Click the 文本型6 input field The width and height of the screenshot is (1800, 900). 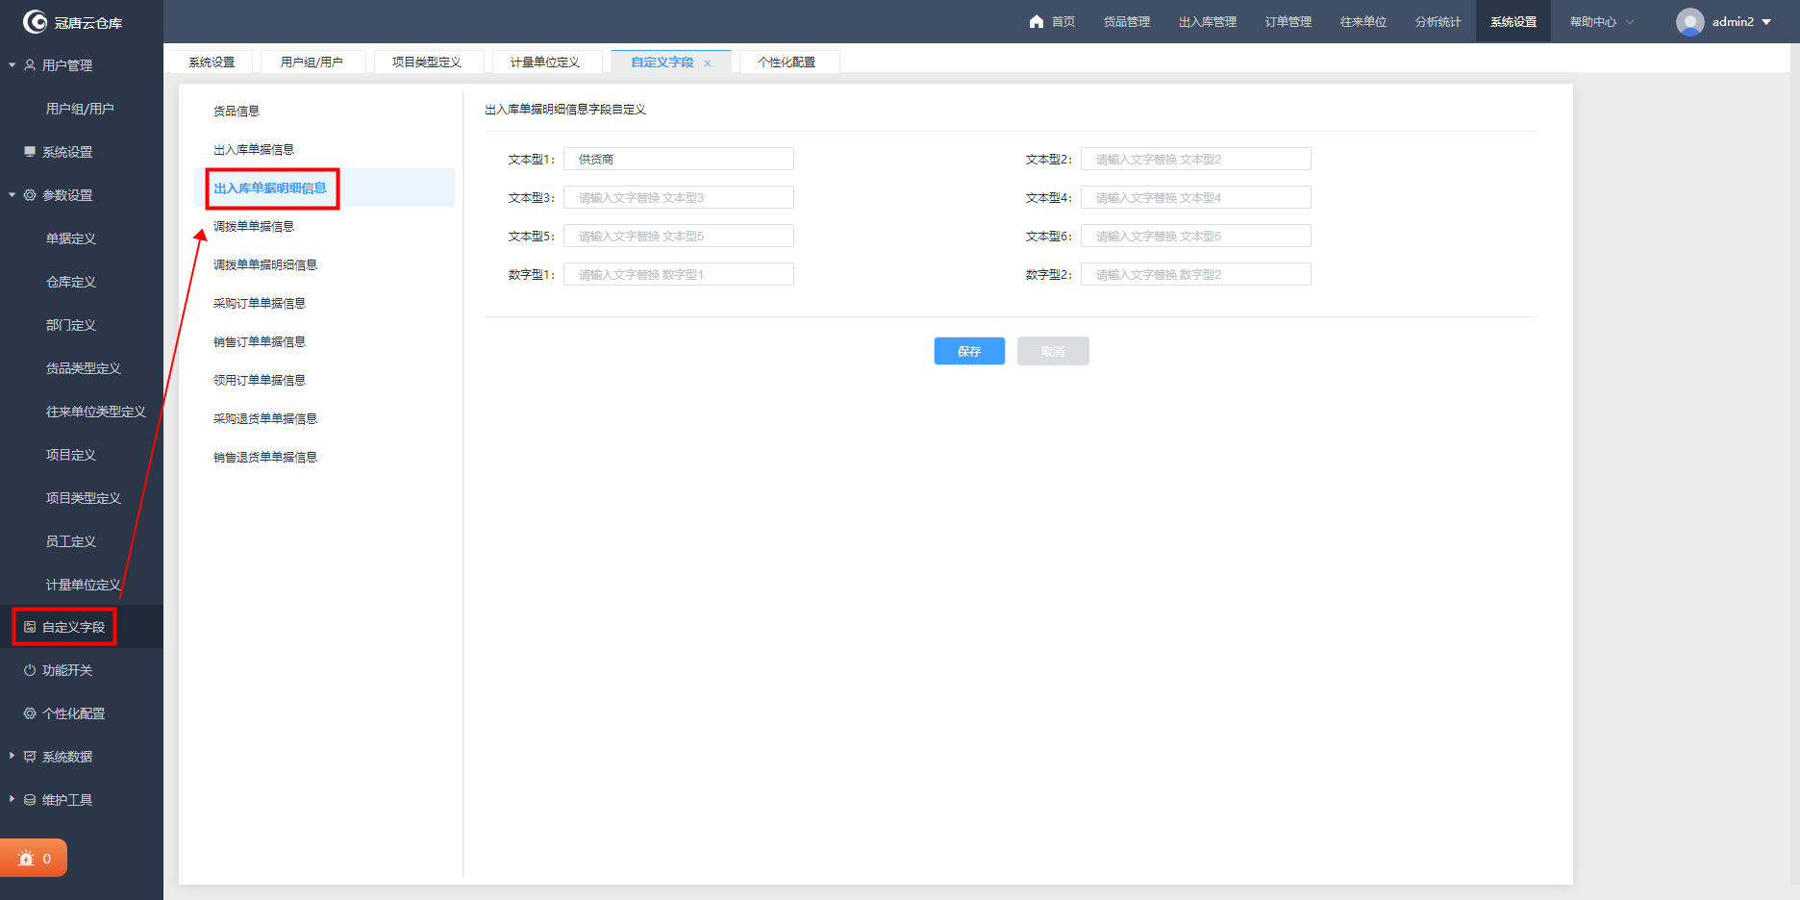[x=1196, y=236]
